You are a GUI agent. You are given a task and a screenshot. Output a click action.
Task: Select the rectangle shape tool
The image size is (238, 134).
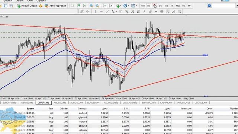[x=162, y=12]
